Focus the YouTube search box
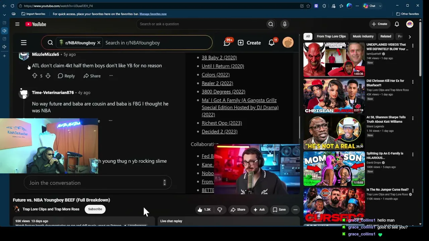Viewport: 429px width, 241px height. pos(201,24)
